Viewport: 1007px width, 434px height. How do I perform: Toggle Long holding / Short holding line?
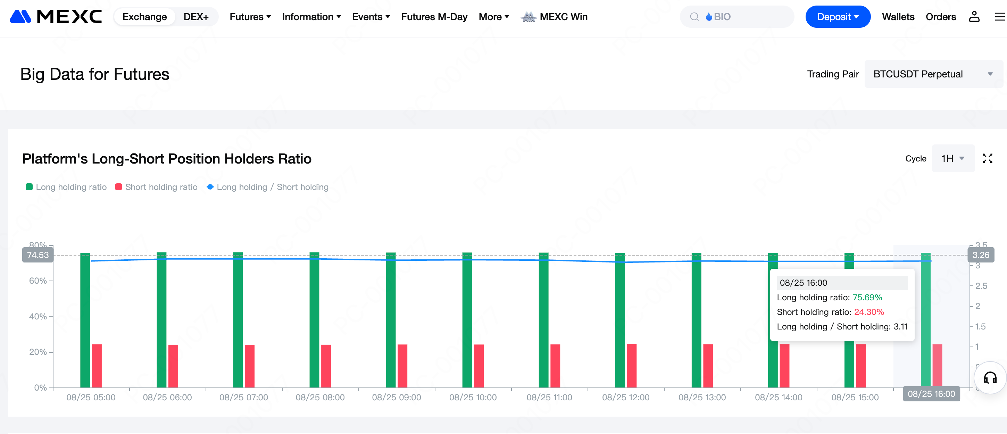pos(267,187)
